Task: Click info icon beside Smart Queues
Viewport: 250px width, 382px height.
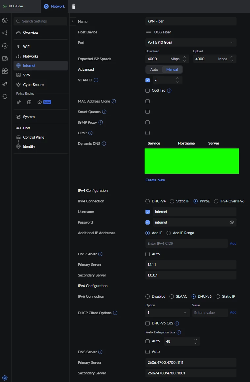Action: pos(104,112)
